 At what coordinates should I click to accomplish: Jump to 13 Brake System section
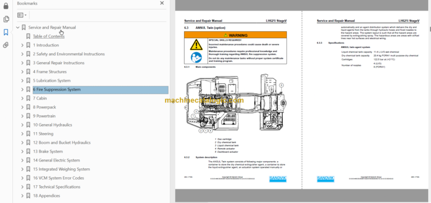pos(48,152)
